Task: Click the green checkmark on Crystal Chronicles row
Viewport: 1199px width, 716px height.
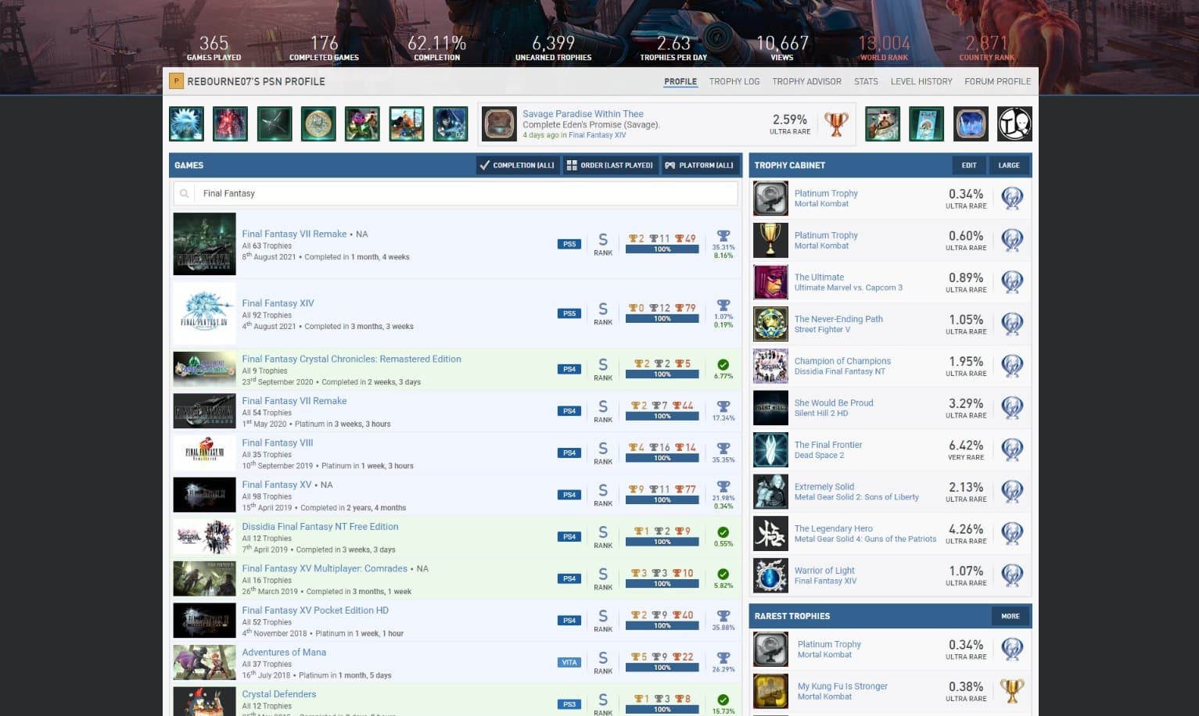Action: click(x=723, y=364)
